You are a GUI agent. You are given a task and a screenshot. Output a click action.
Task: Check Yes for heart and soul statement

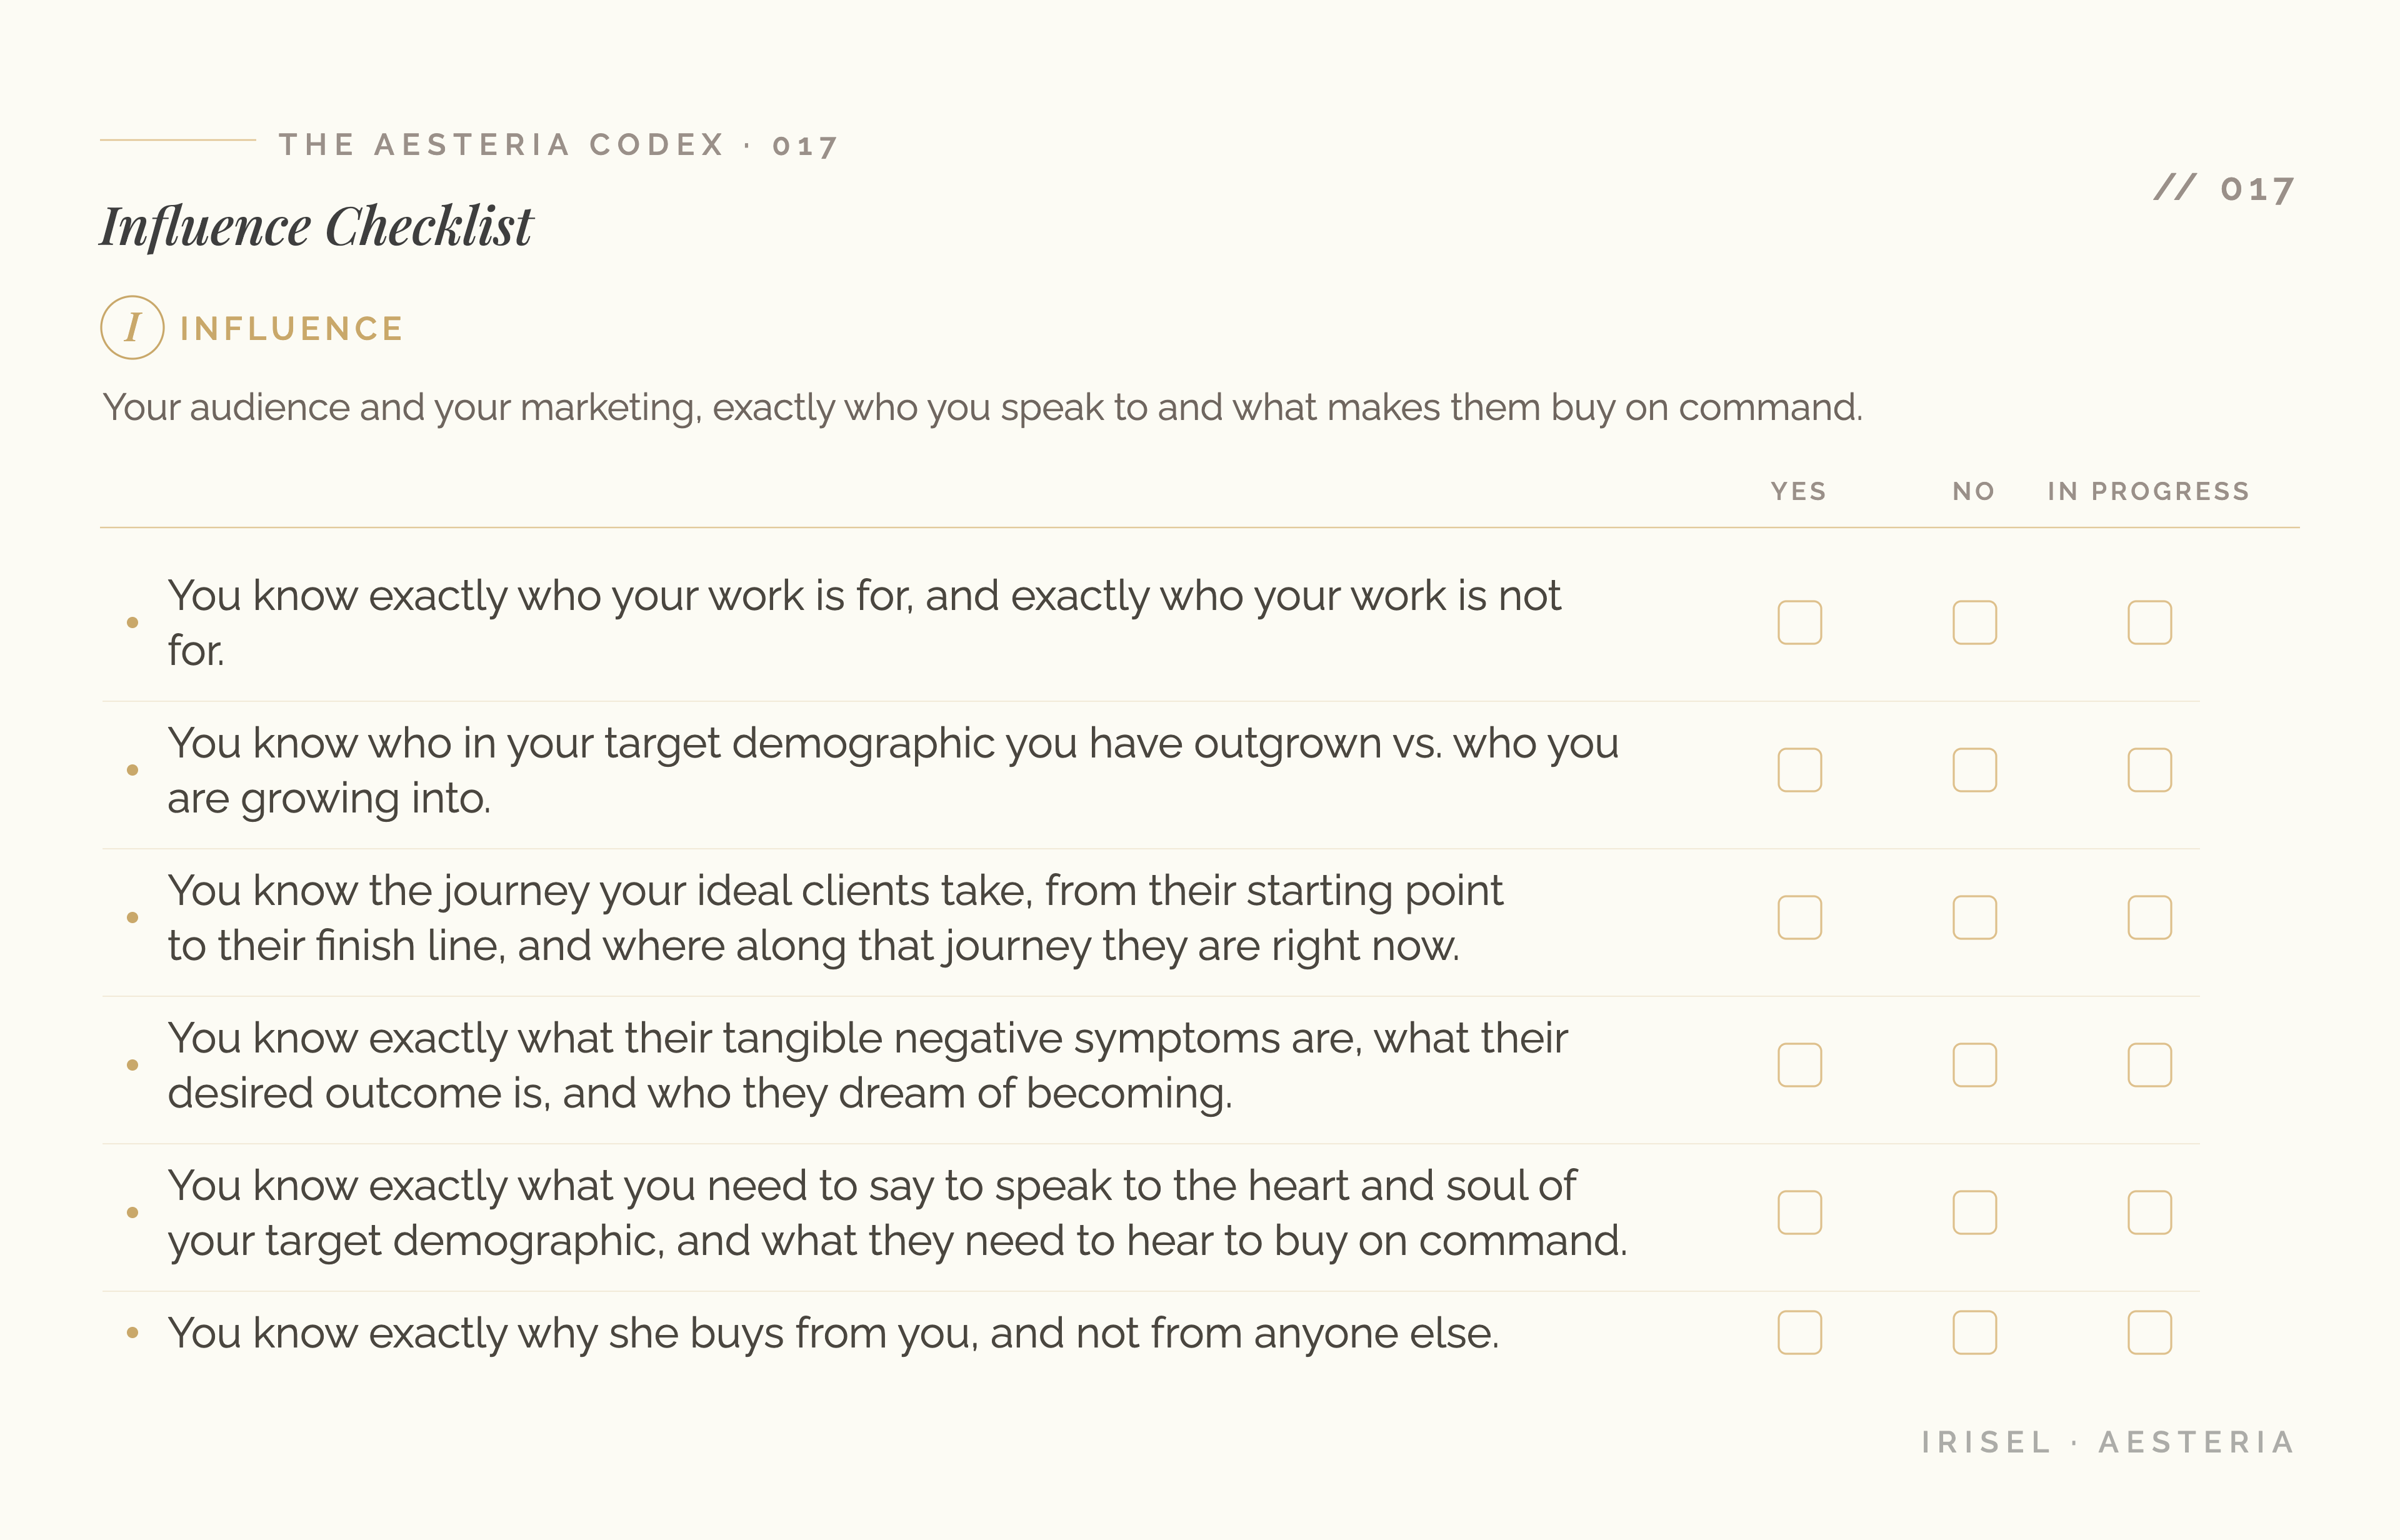[1799, 1212]
